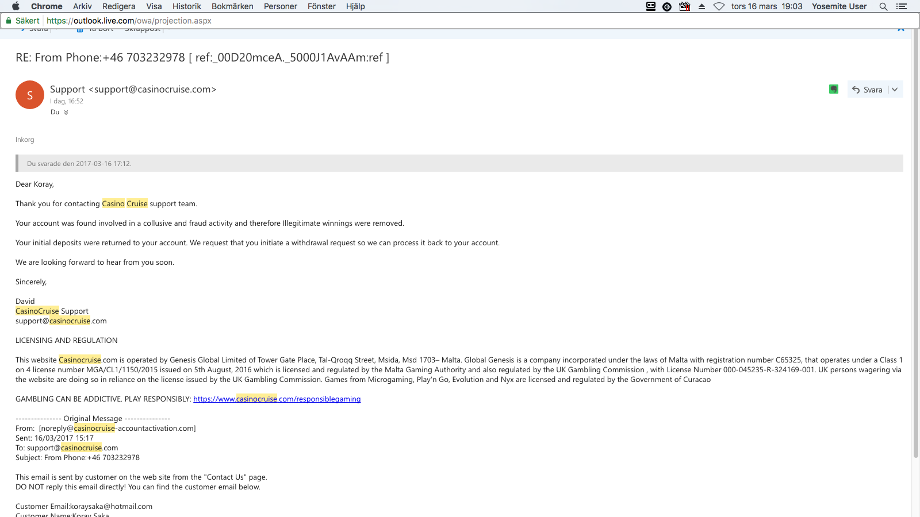Click 'Customer Email:koraysaka@hotmail.com' line
Screen dimensions: 920x517
pyautogui.click(x=84, y=506)
